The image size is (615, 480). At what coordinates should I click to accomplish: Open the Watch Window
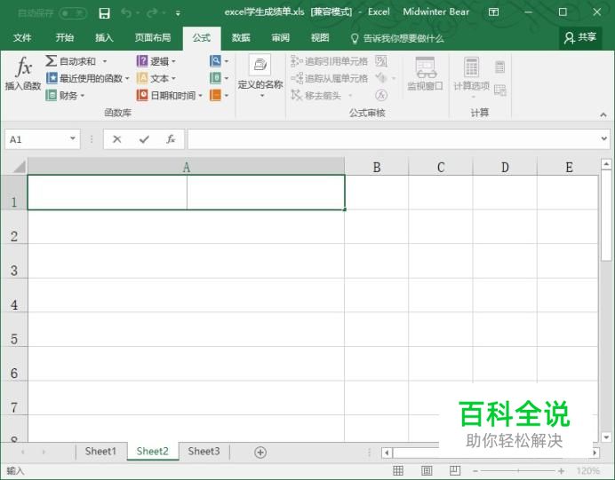click(425, 74)
